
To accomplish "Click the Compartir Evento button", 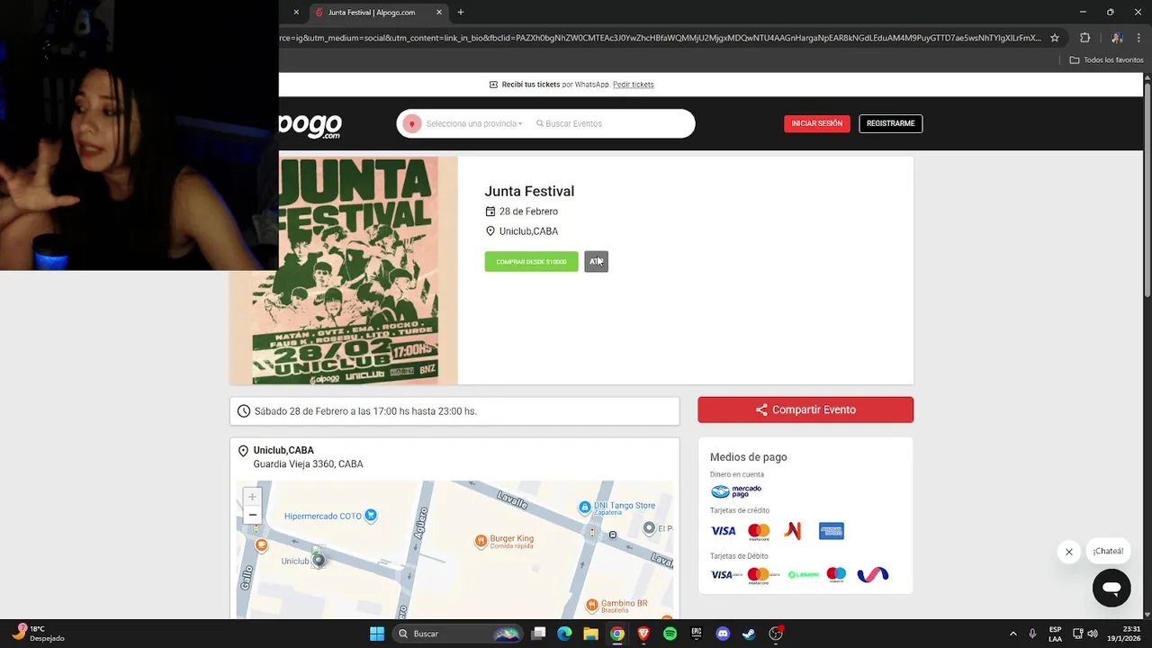I will pyautogui.click(x=805, y=409).
